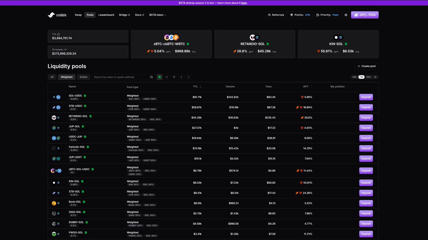Click token icons in Fartcoin-SOL row
Viewport: 428px width, 240px height.
click(56, 148)
